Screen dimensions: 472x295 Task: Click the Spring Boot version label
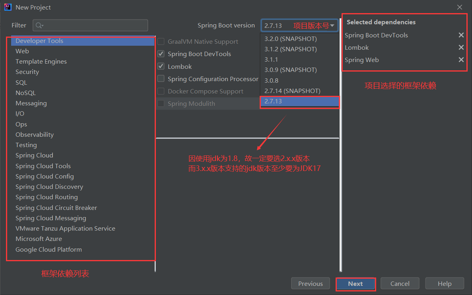pyautogui.click(x=226, y=25)
